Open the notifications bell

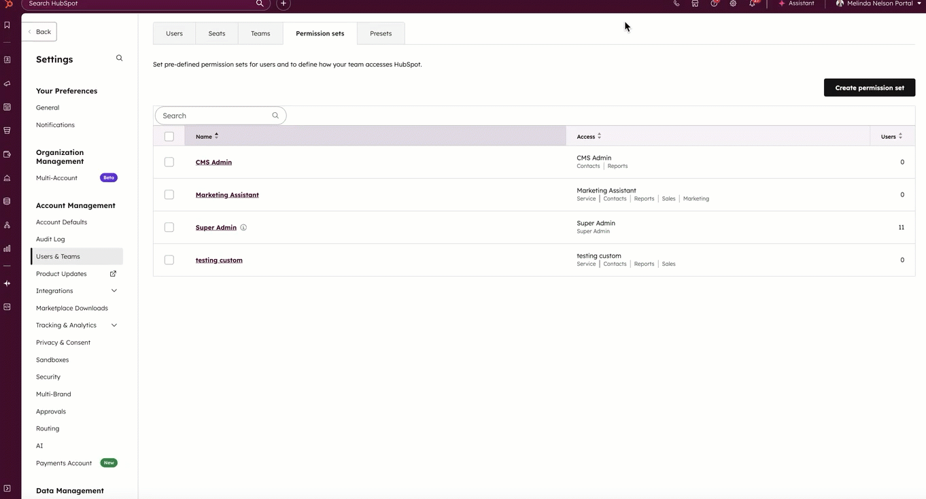click(x=751, y=3)
